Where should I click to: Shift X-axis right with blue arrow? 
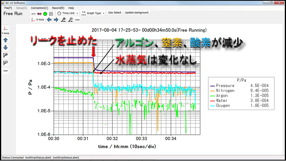coord(56,20)
